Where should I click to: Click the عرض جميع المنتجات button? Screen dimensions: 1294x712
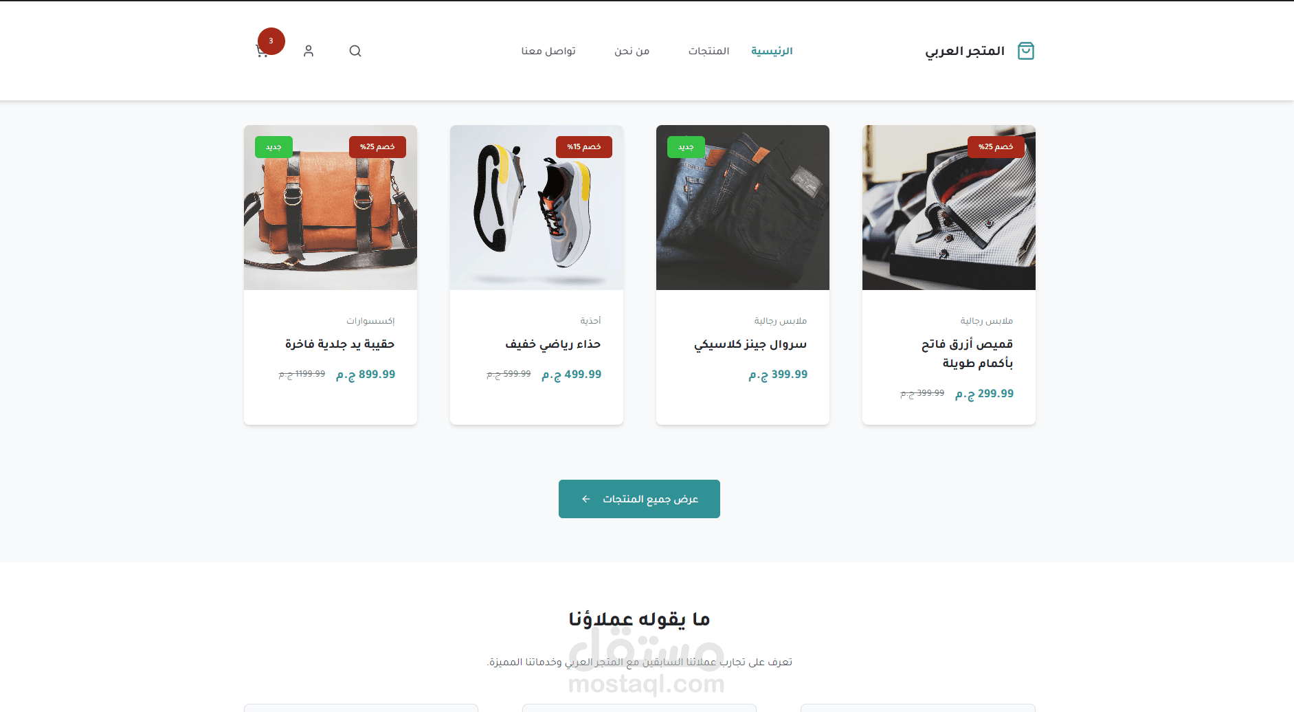(x=639, y=499)
